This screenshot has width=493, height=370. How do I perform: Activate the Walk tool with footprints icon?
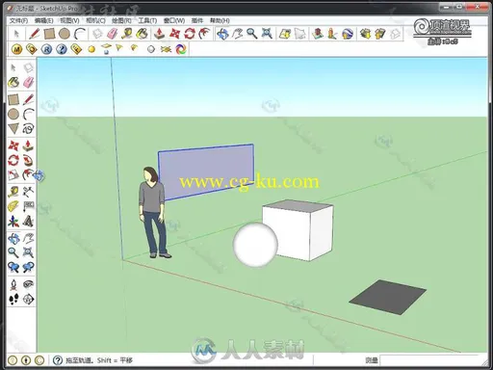(x=13, y=299)
